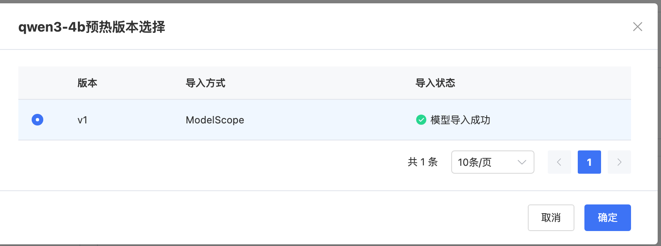Click the 导入方式 column header
Image resolution: width=661 pixels, height=246 pixels.
pos(206,83)
